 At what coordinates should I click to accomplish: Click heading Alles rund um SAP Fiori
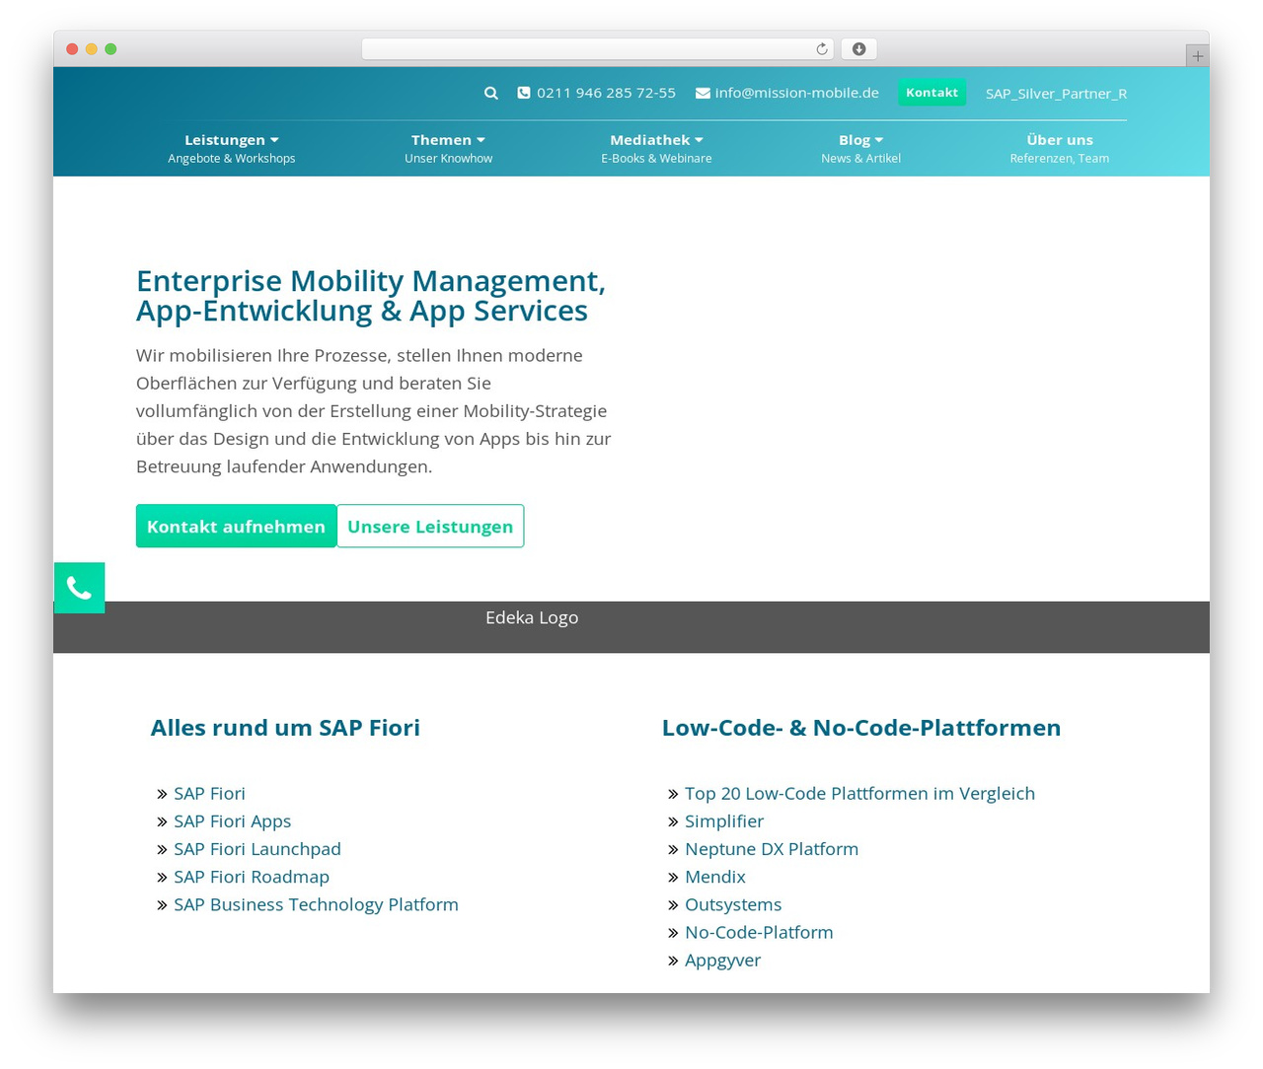click(x=285, y=728)
